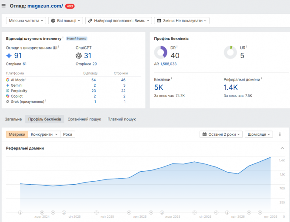Image resolution: width=290 pixels, height=222 pixels.
Task: Switch to the Роки view toggle
Action: click(67, 134)
